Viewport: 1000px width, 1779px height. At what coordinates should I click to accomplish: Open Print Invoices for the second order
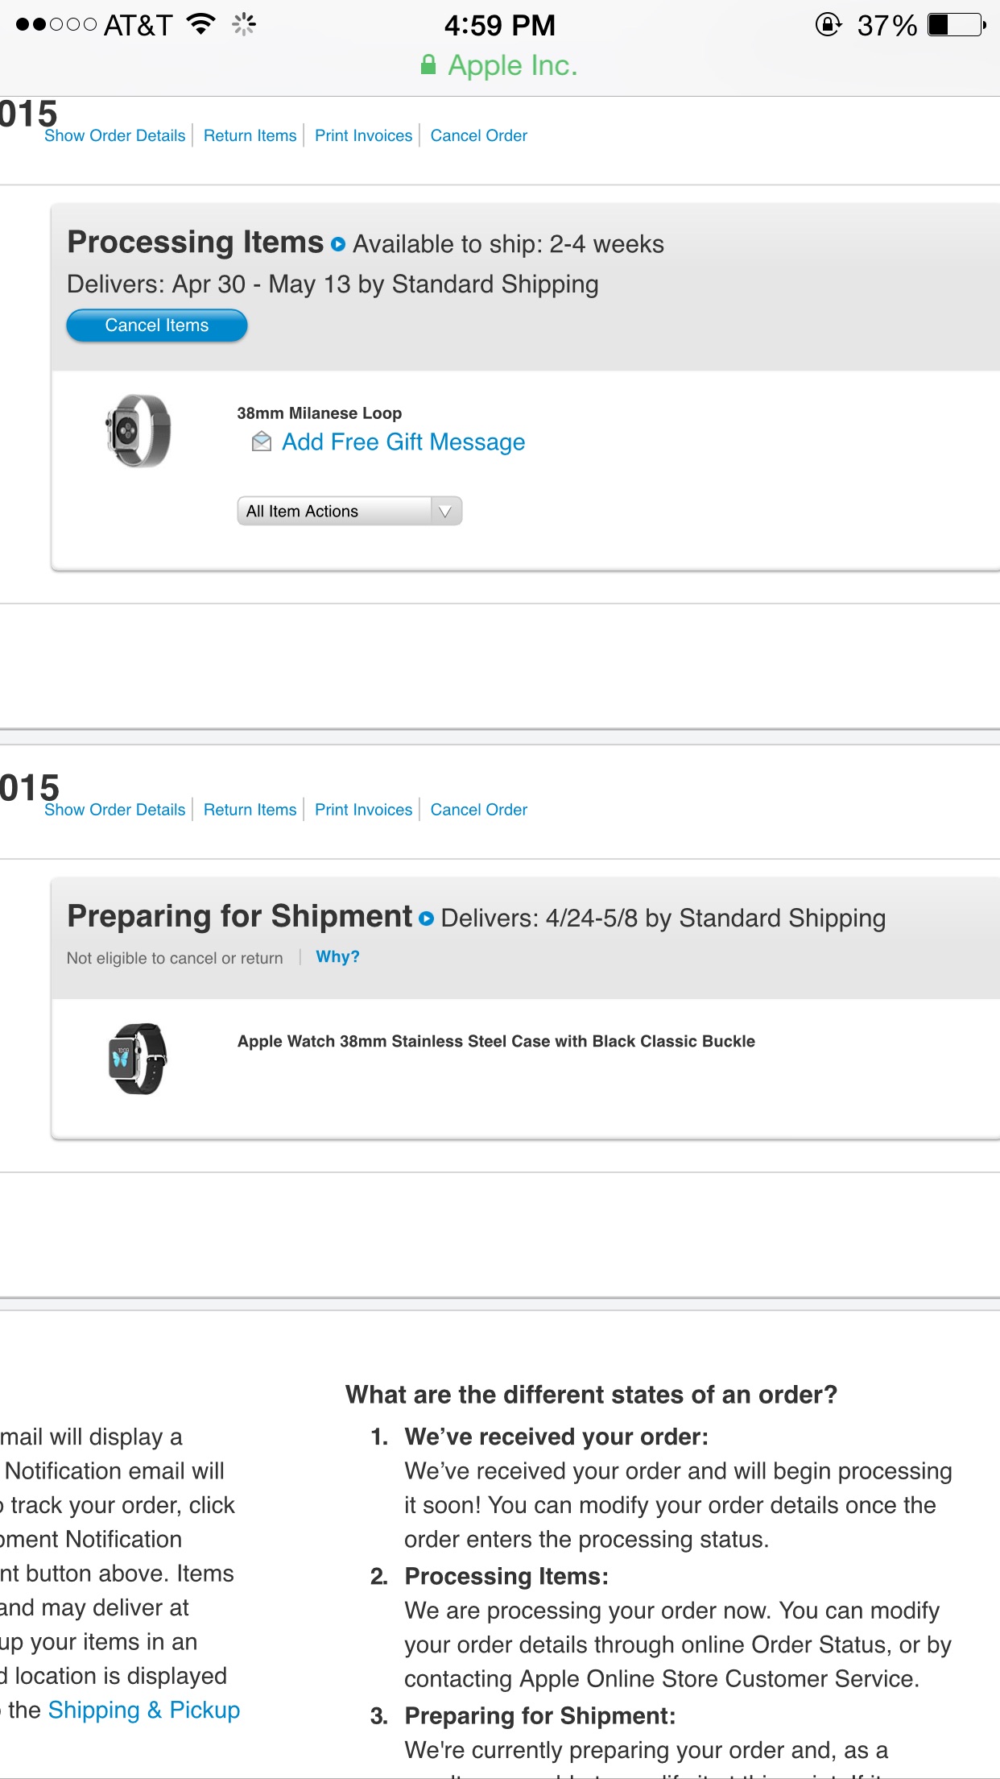(x=363, y=810)
